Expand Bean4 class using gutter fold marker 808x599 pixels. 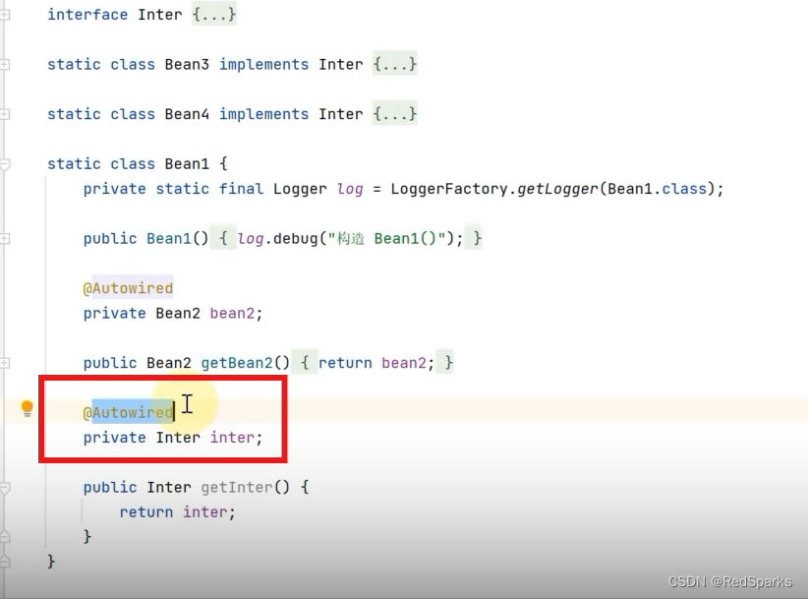(x=5, y=114)
